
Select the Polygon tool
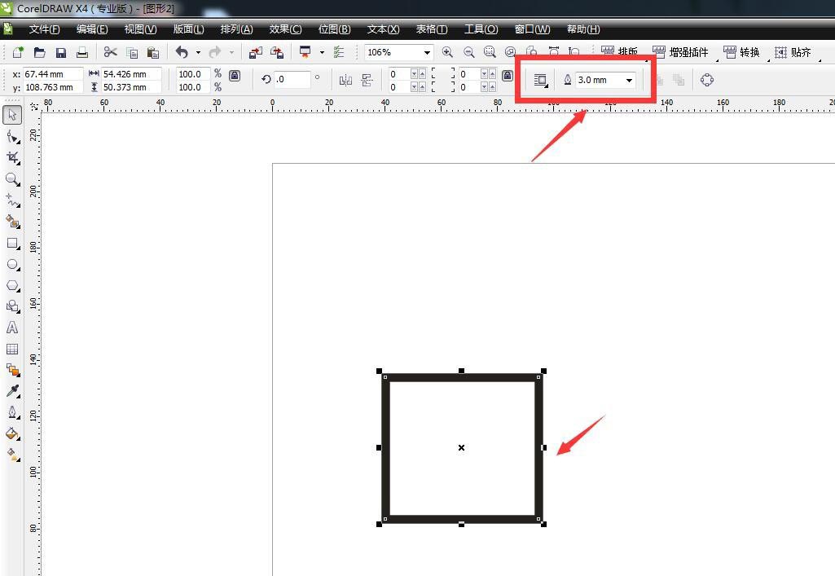pyautogui.click(x=12, y=285)
